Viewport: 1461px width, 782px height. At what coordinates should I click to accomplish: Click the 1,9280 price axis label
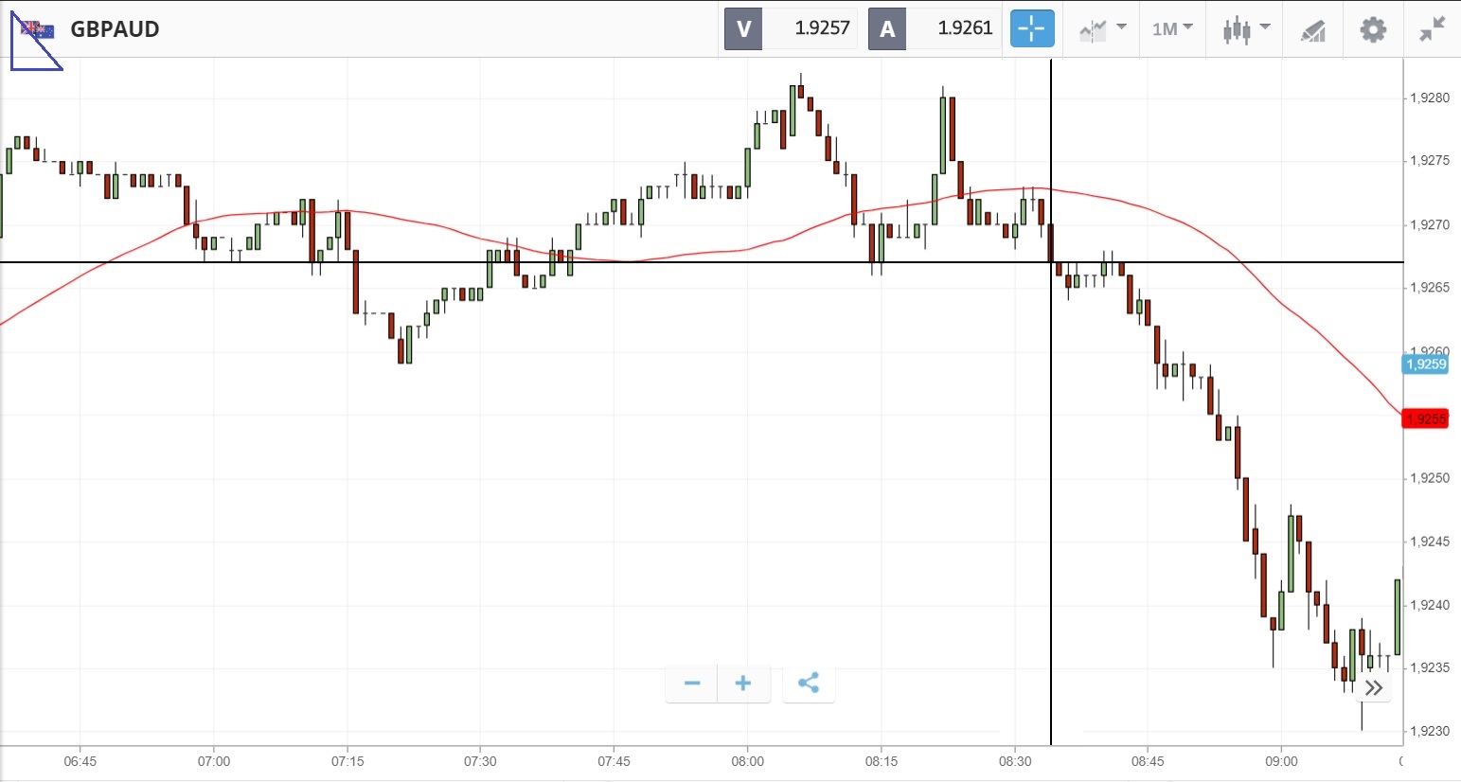tap(1429, 98)
